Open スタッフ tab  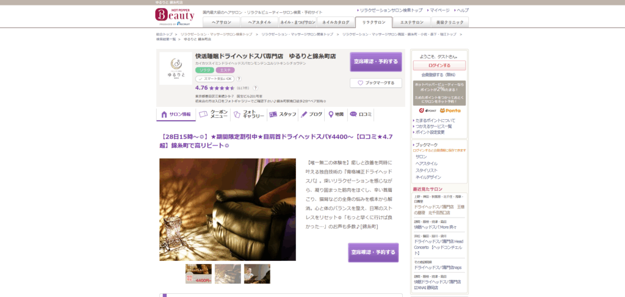[x=283, y=114]
